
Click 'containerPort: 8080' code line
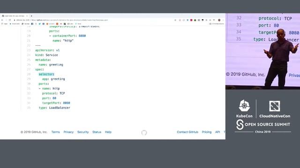click(x=67, y=36)
